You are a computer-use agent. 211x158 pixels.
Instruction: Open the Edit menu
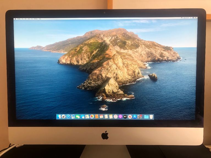pyautogui.click(x=26, y=19)
